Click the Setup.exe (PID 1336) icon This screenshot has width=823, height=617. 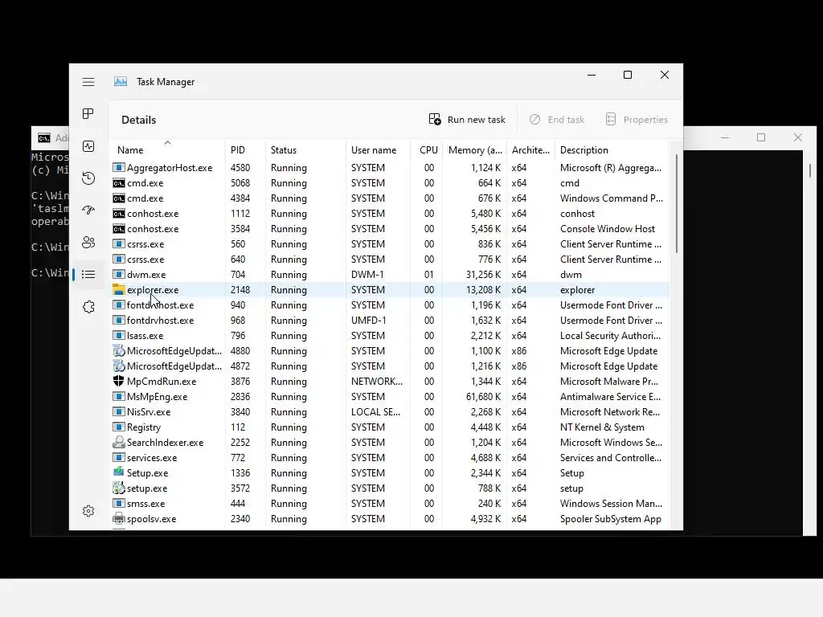pos(119,472)
